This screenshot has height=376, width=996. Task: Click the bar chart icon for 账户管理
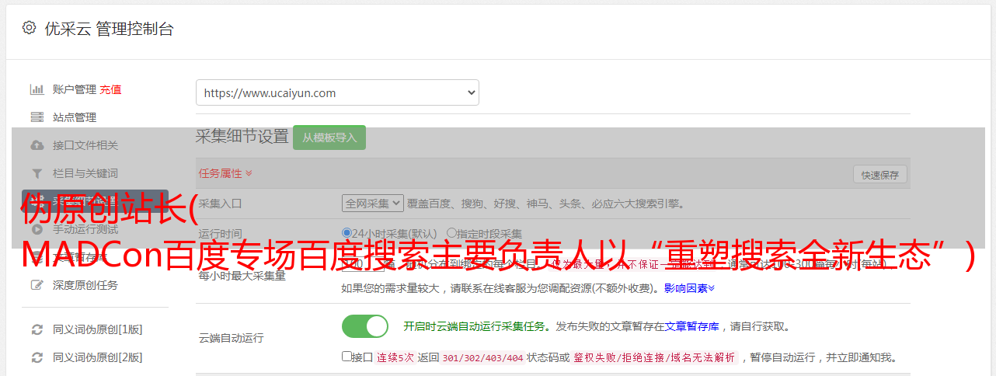[x=37, y=89]
